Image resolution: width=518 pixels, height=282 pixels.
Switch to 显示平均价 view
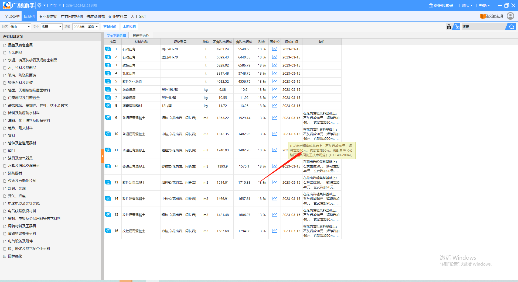pos(141,36)
